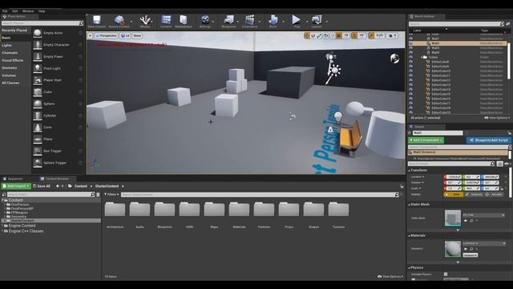Collapse the Materials section

[x=410, y=235]
